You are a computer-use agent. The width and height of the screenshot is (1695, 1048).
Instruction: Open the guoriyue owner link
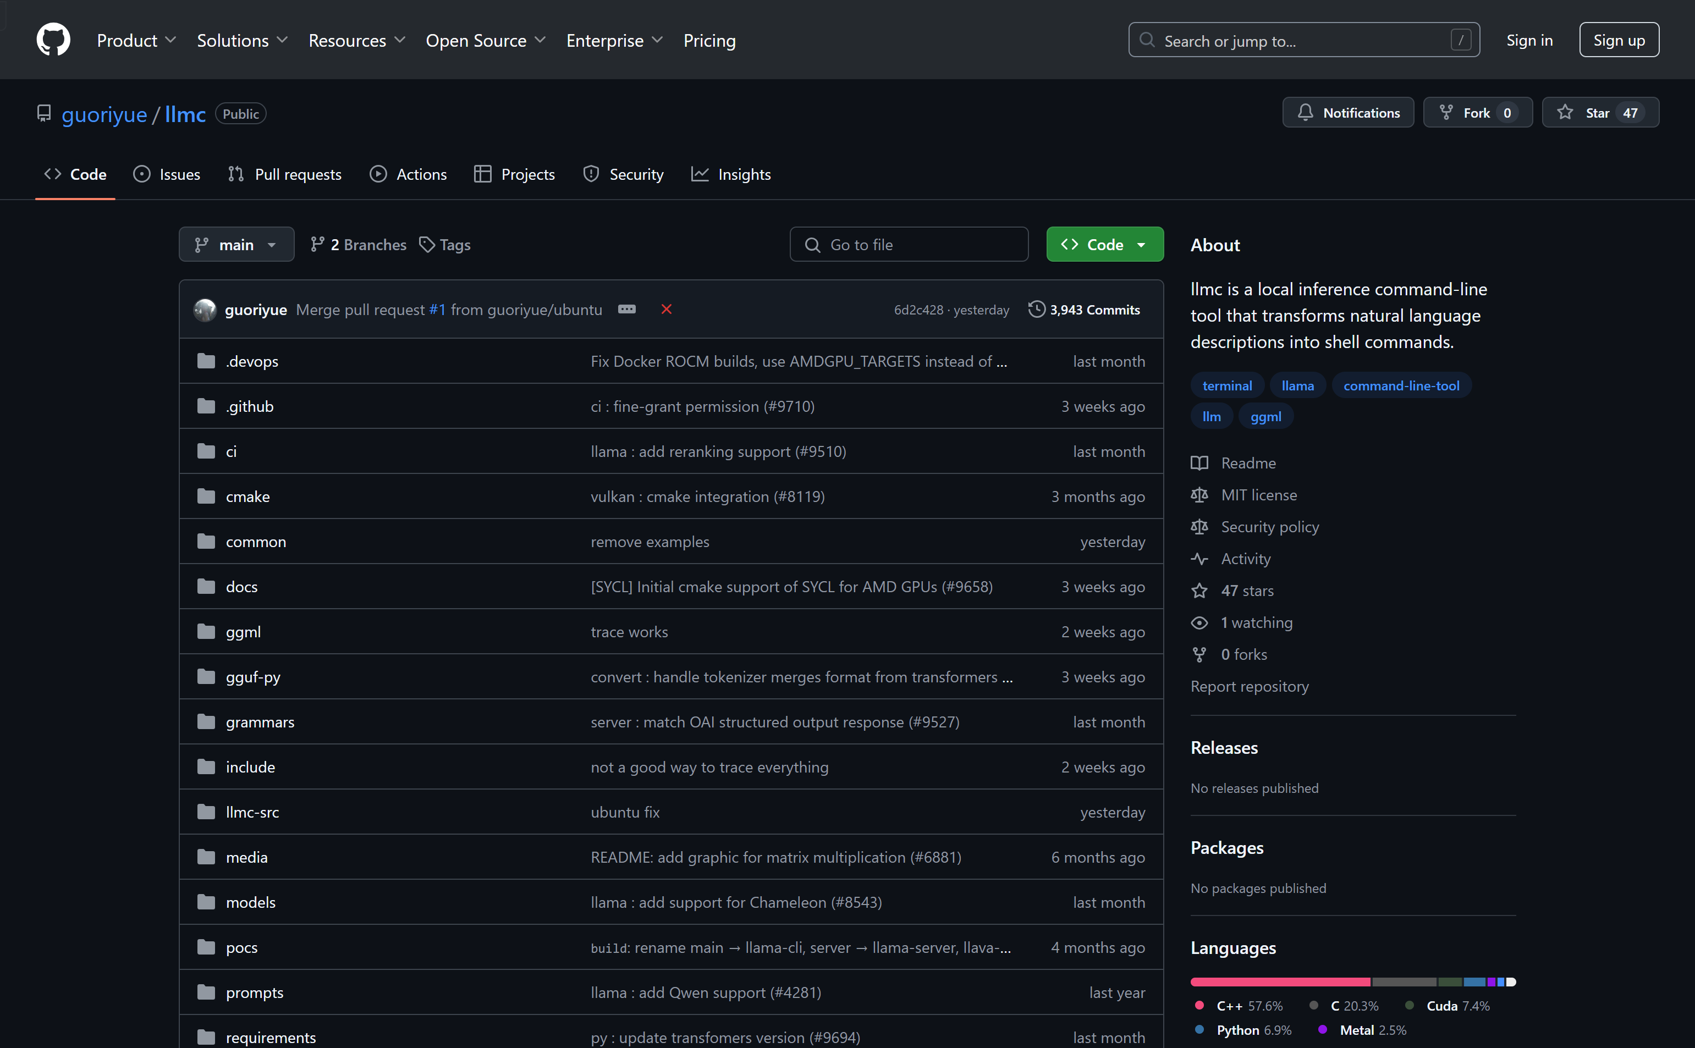(x=104, y=114)
